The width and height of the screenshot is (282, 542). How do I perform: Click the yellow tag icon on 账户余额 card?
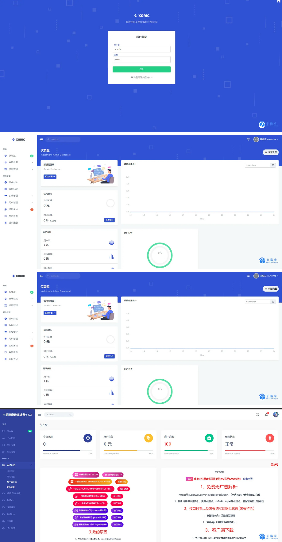[149, 438]
